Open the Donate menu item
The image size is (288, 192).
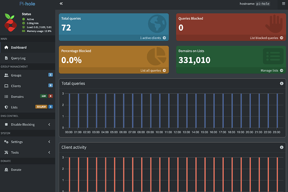pos(28,169)
